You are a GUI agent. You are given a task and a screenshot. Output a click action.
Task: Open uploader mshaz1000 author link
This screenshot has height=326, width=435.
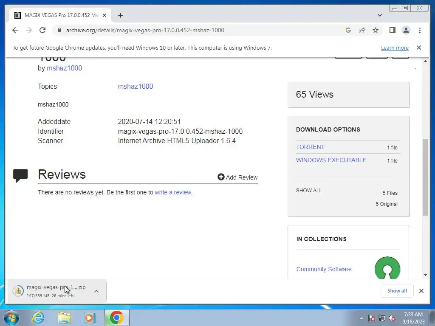[65, 68]
